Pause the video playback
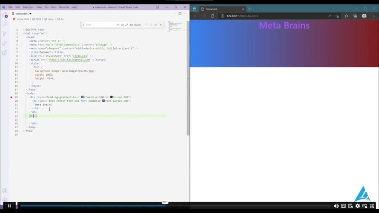Viewport: 379px width, 213px height. tap(9, 206)
